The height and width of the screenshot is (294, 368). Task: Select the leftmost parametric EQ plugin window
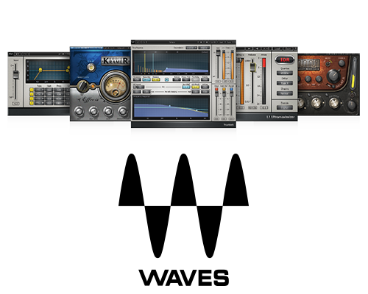click(39, 84)
